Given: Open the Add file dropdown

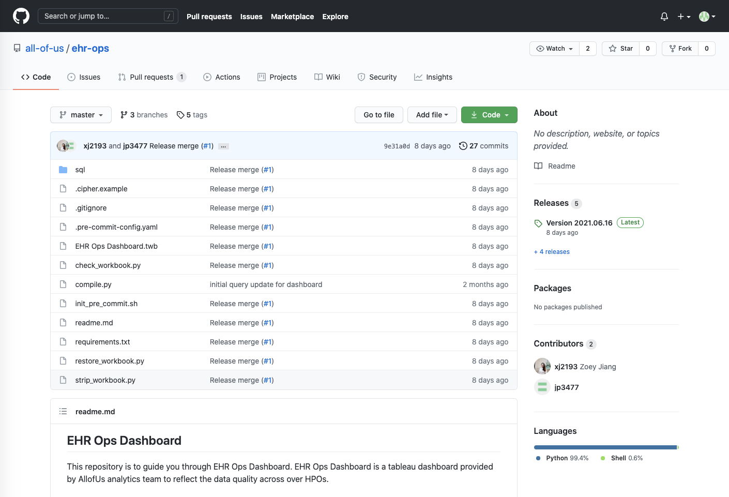Looking at the screenshot, I should coord(432,115).
